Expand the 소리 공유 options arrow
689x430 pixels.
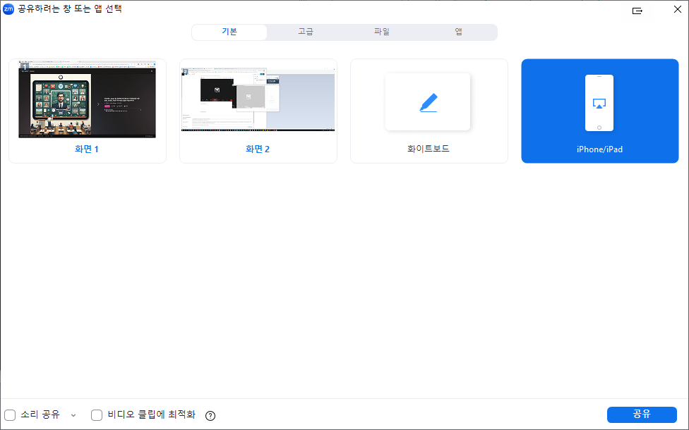point(73,415)
